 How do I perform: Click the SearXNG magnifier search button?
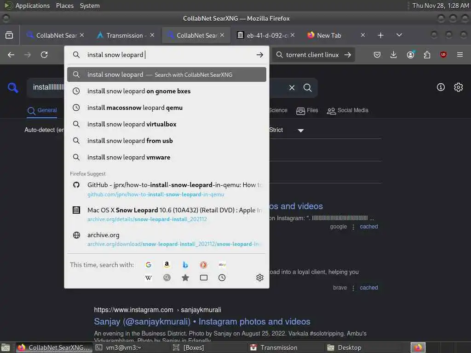point(307,88)
